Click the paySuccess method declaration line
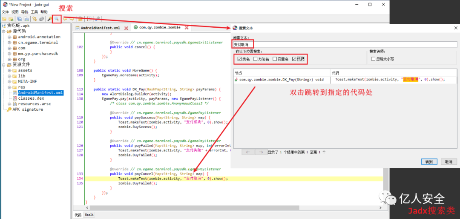The width and height of the screenshot is (460, 219). pos(160,118)
